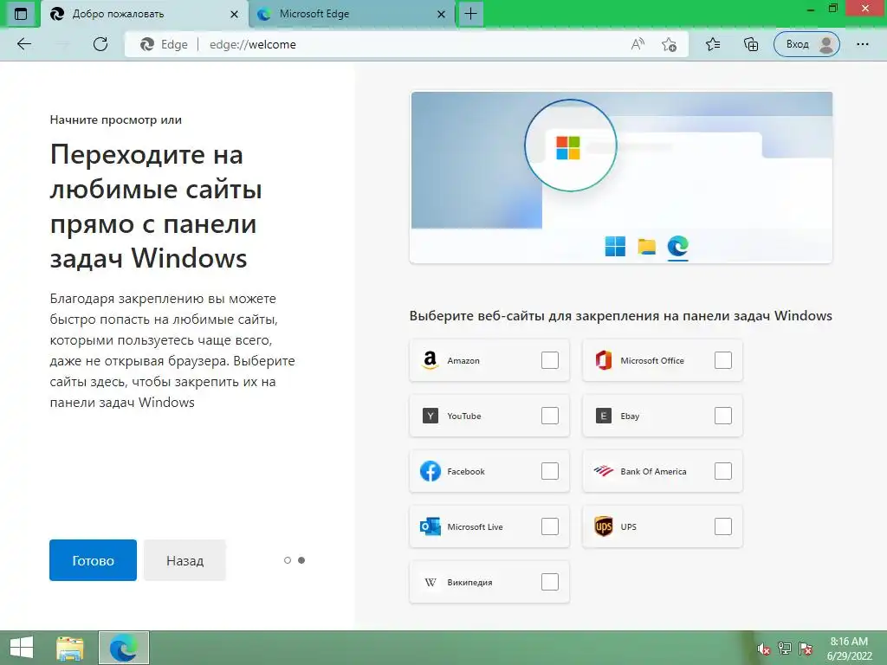The width and height of the screenshot is (887, 665).
Task: Select the second page indicator dot
Action: [x=301, y=560]
